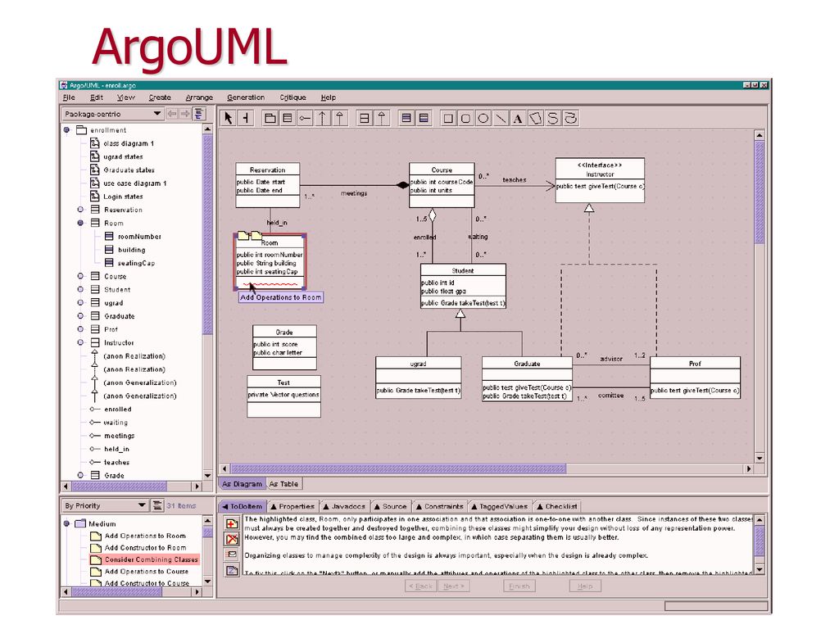
Task: Open the Critique menu
Action: [293, 97]
